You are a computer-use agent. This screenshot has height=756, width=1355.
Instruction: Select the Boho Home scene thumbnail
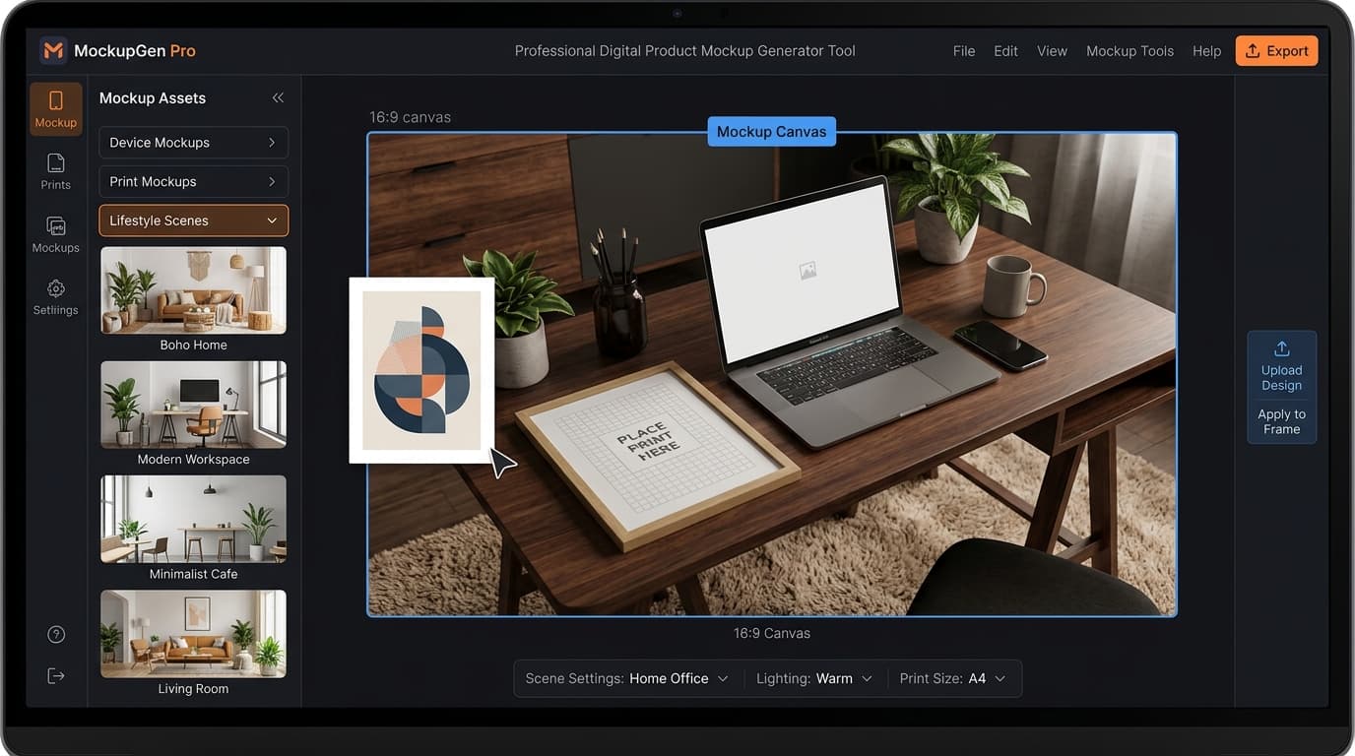point(193,289)
